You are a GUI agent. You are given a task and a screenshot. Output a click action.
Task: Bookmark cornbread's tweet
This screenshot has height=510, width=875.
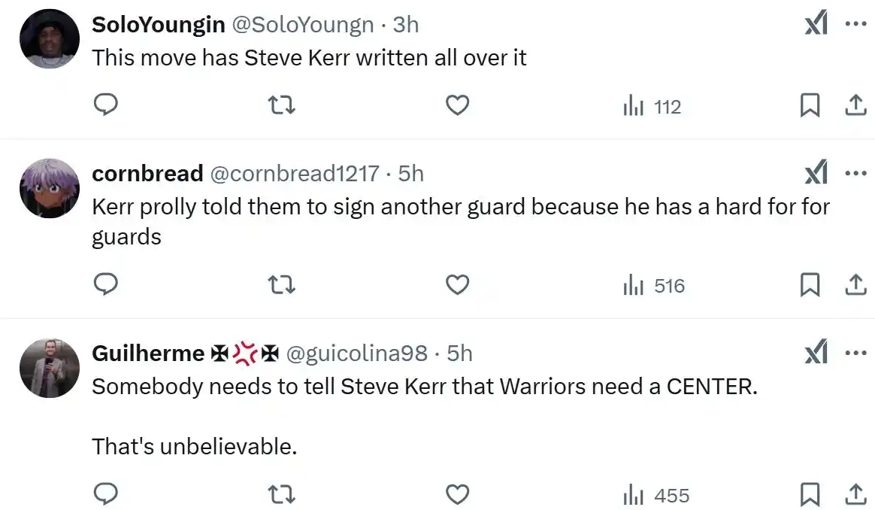pyautogui.click(x=809, y=285)
